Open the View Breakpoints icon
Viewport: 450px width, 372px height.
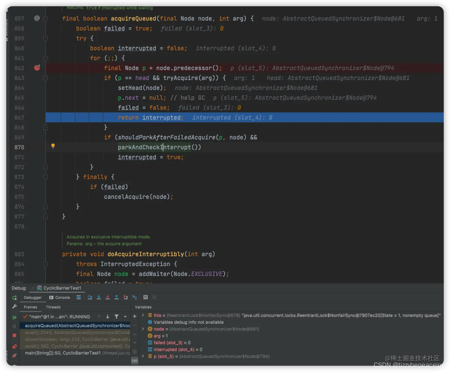pos(14,346)
